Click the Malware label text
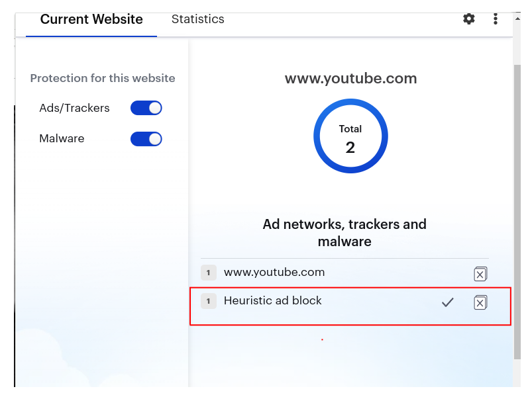This screenshot has height=397, width=530. tap(62, 139)
